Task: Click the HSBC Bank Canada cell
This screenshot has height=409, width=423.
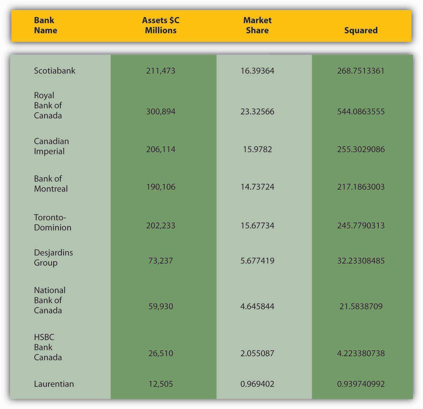Action: (x=48, y=347)
